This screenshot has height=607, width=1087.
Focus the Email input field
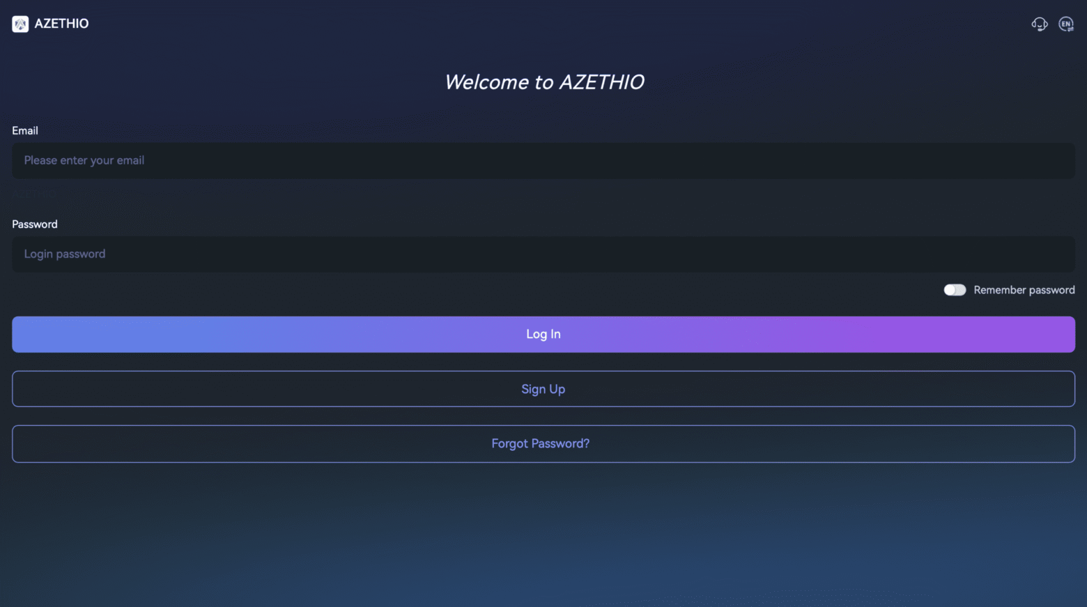543,161
